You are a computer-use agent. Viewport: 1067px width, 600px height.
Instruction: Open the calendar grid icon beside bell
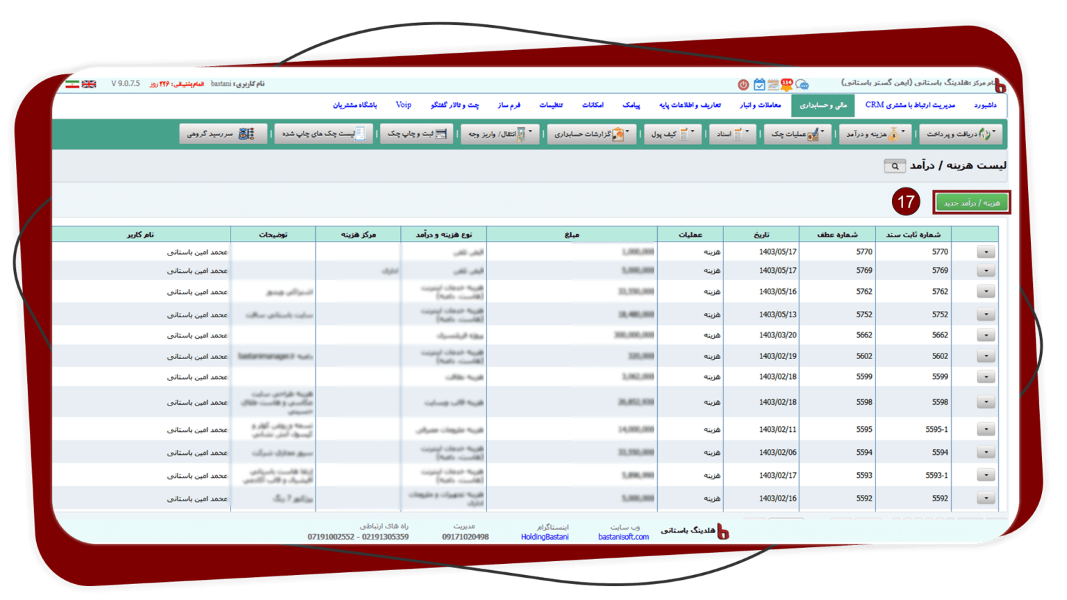click(x=773, y=85)
